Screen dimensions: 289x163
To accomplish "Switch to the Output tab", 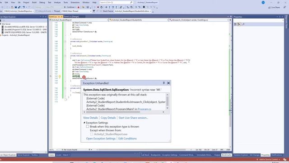I will (x=217, y=155).
